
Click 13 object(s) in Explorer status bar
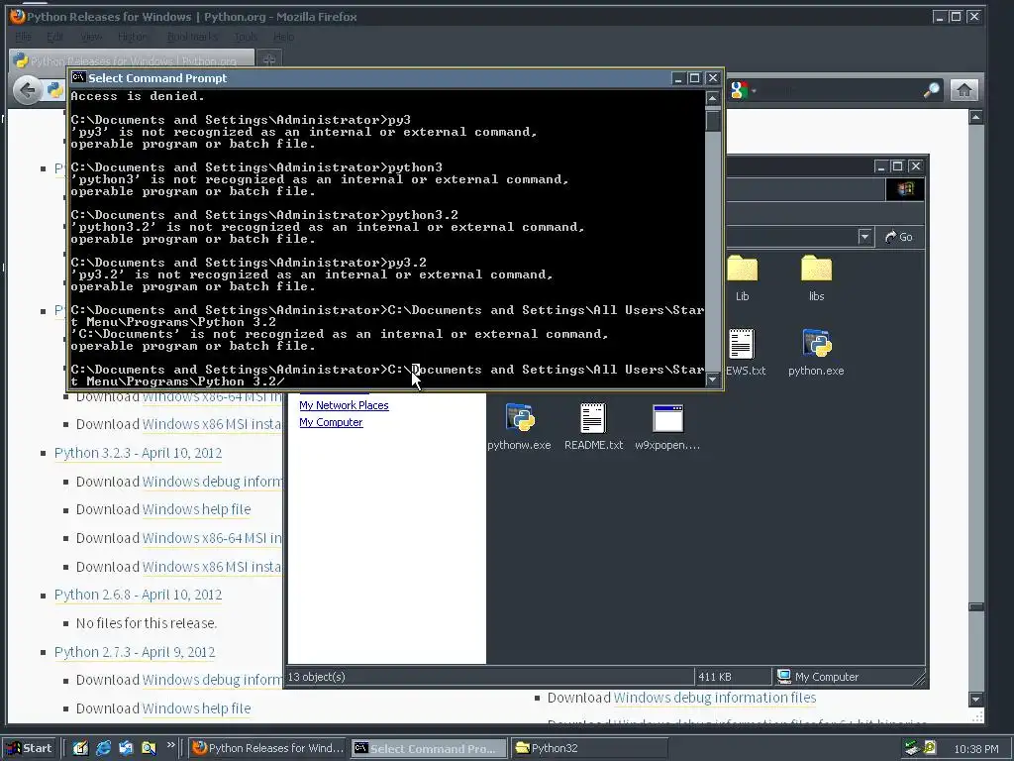click(x=316, y=676)
